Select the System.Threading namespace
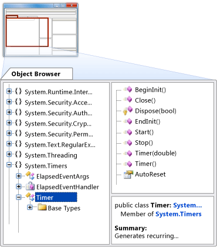 pos(51,155)
